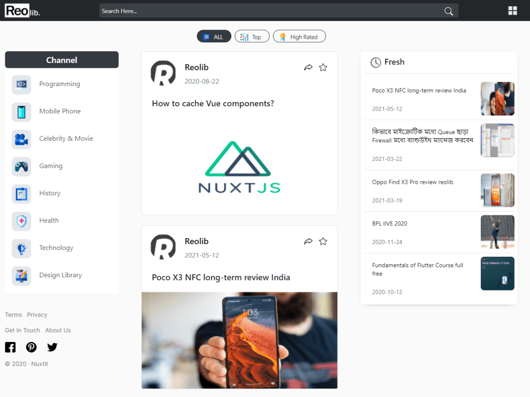
Task: Open the grid apps menu icon
Action: (513, 11)
